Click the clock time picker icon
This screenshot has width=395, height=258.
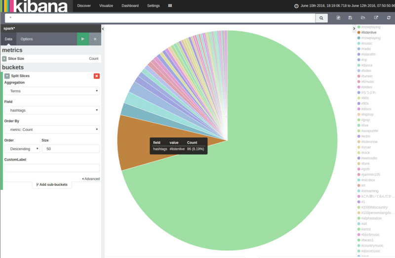pos(296,6)
